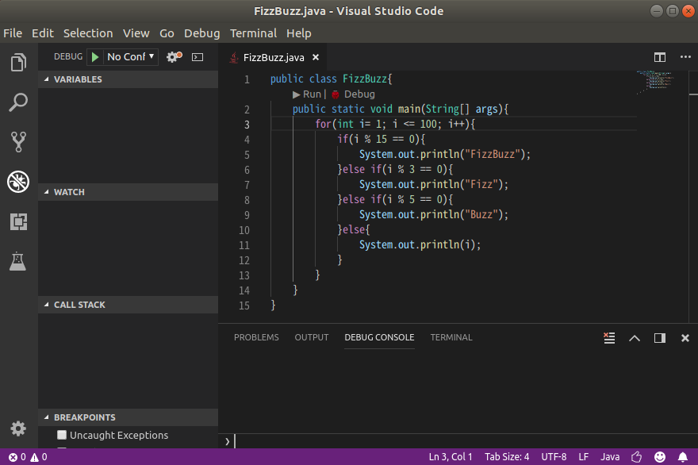This screenshot has width=698, height=465.
Task: Open the Go menu
Action: [x=167, y=33]
